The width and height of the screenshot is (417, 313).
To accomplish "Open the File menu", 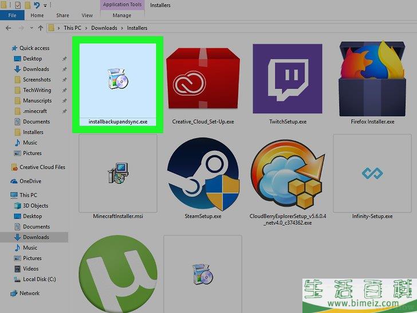I will pos(12,15).
